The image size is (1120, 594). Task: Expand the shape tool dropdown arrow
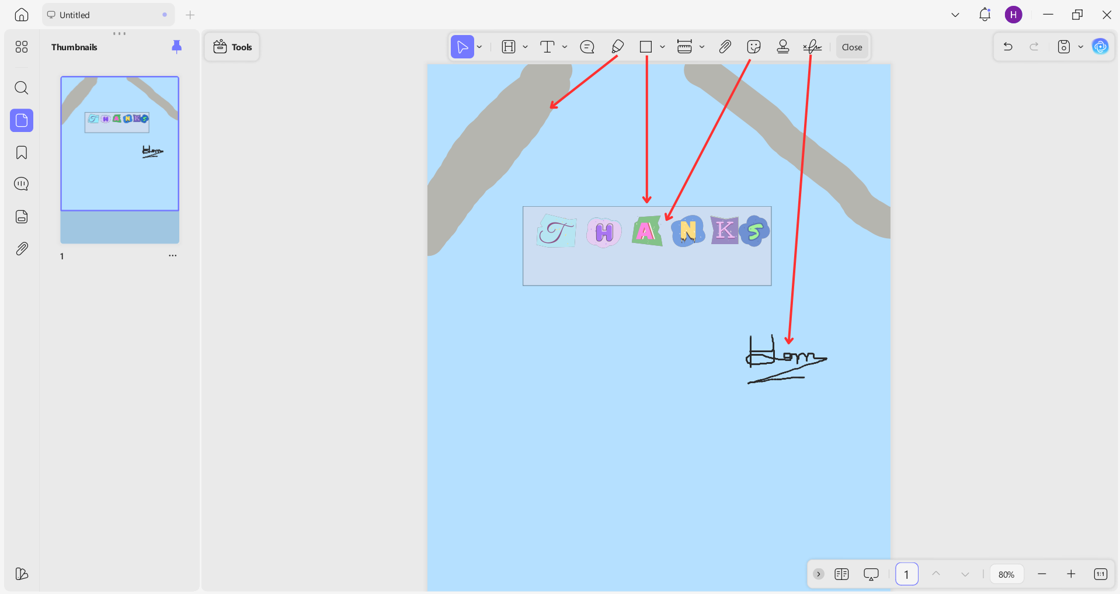(662, 47)
